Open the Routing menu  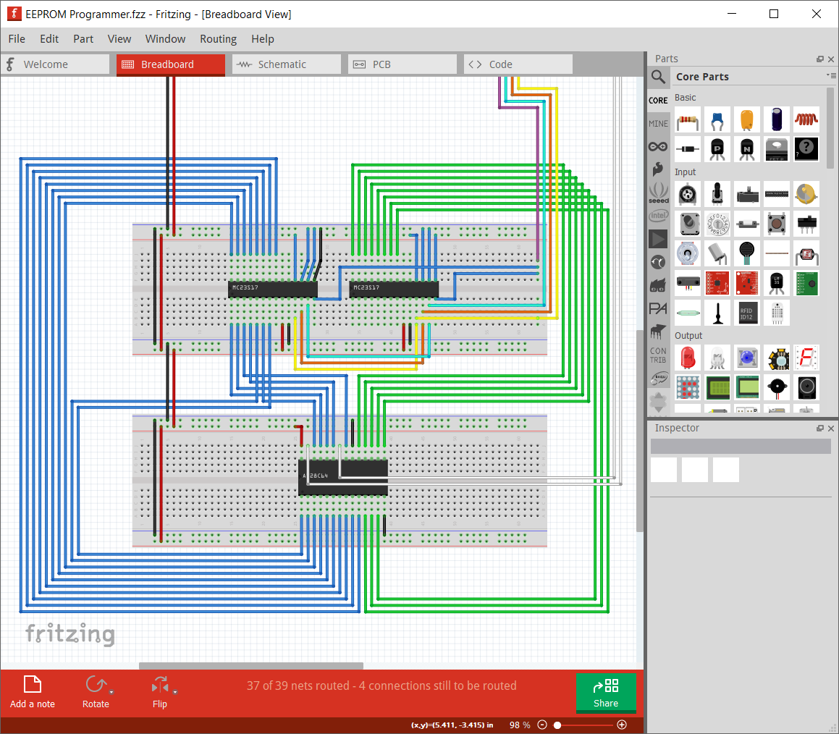click(x=219, y=39)
